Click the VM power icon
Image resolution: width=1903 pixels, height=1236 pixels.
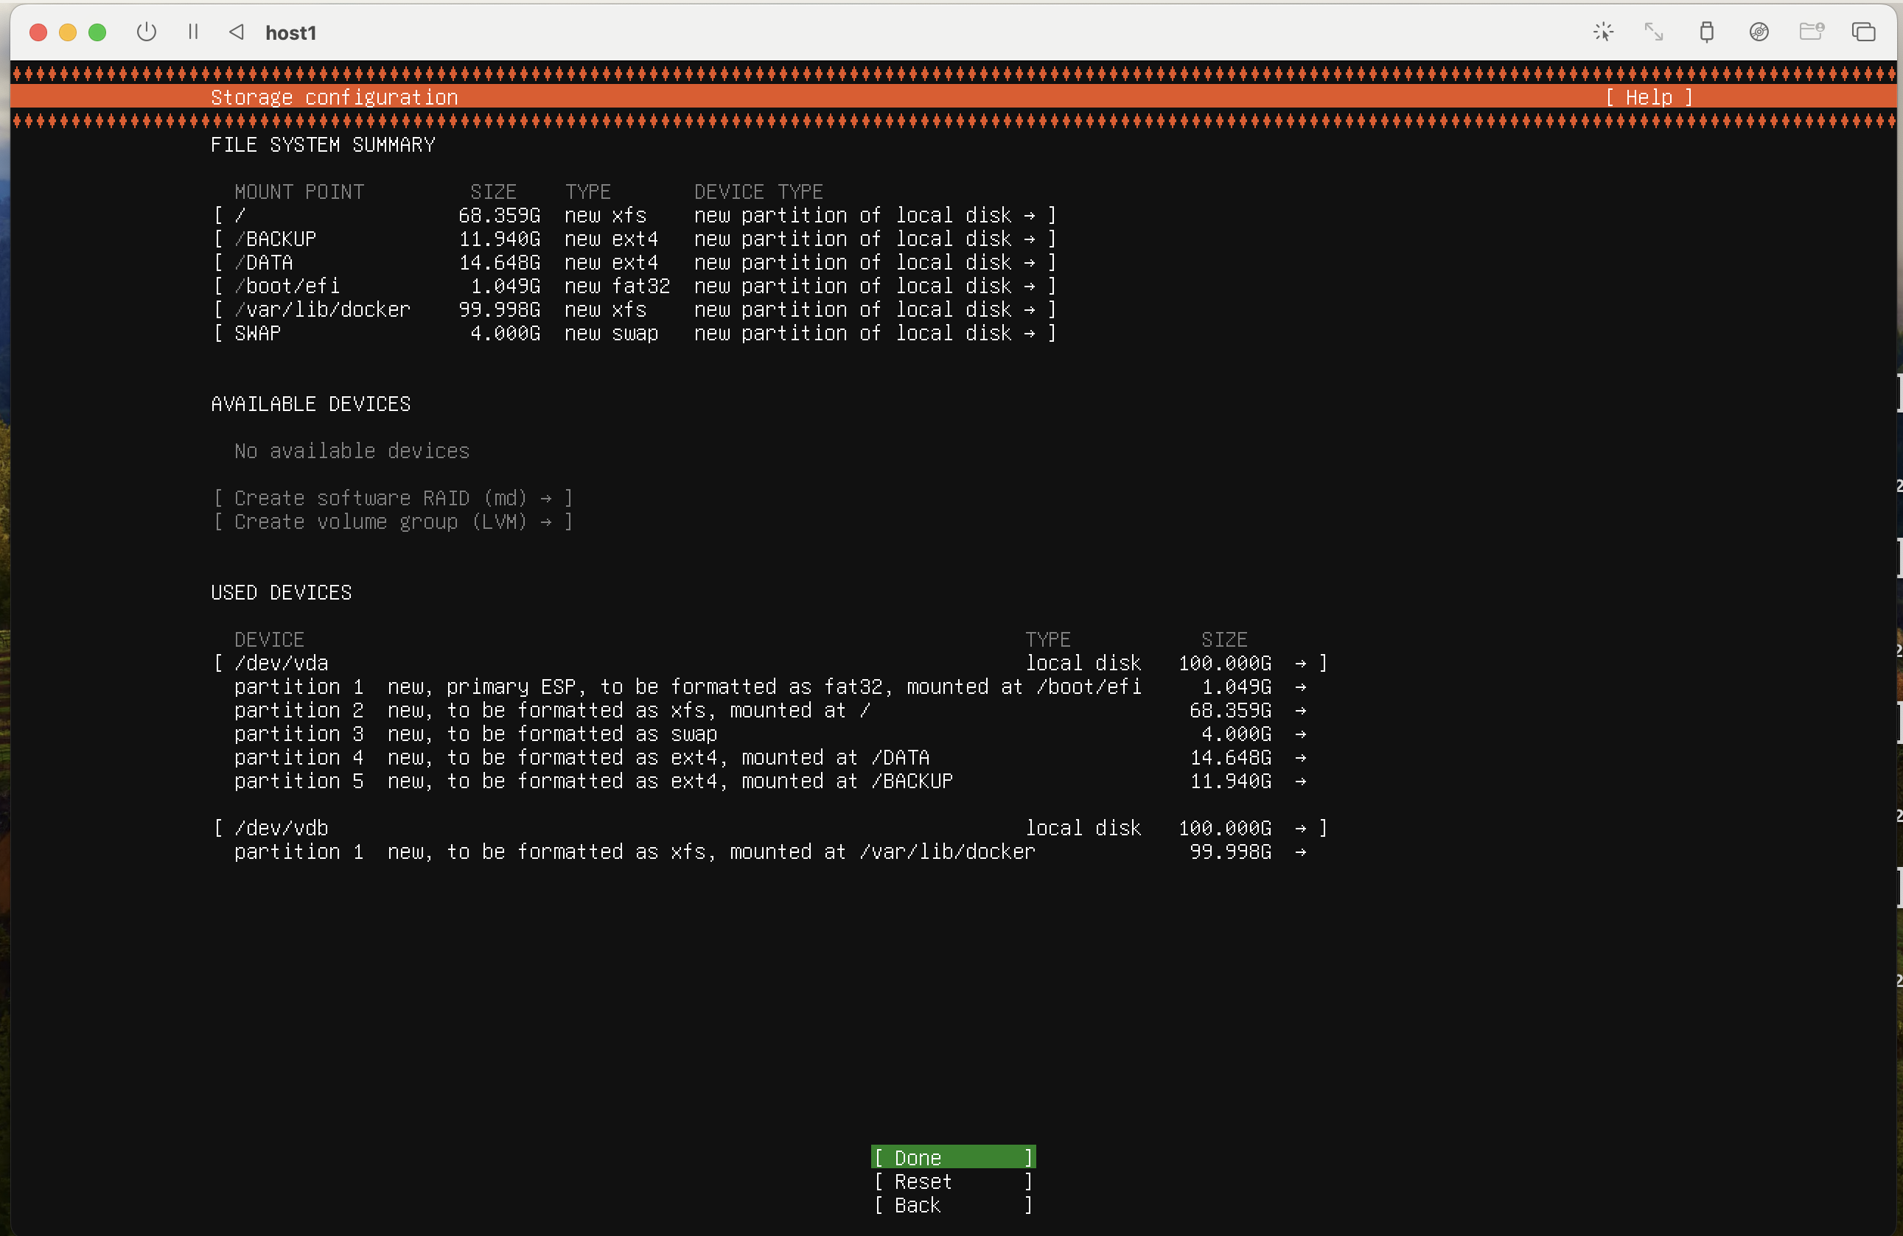(147, 32)
